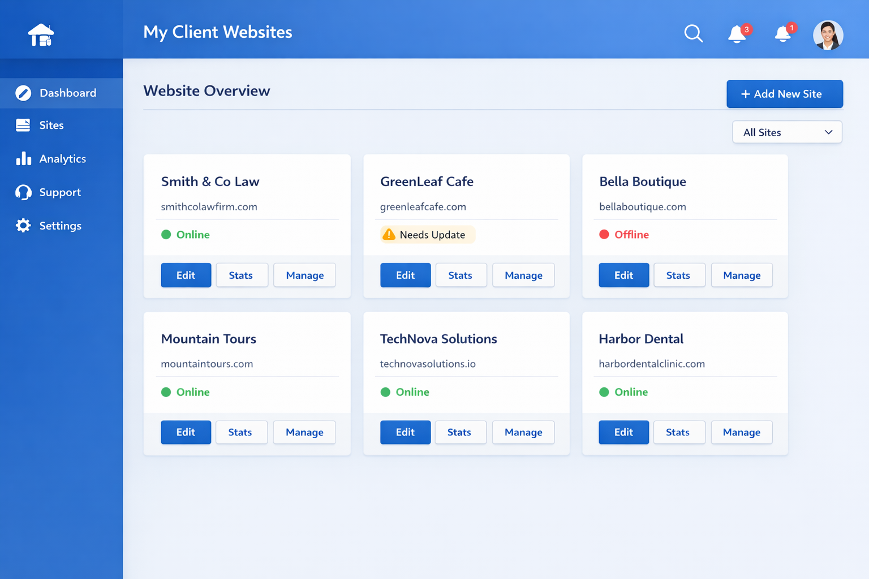869x579 pixels.
Task: Open search with the magnifier icon
Action: click(x=693, y=33)
